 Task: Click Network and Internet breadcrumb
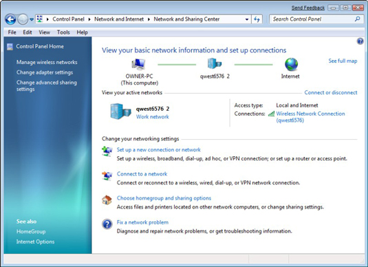point(119,19)
